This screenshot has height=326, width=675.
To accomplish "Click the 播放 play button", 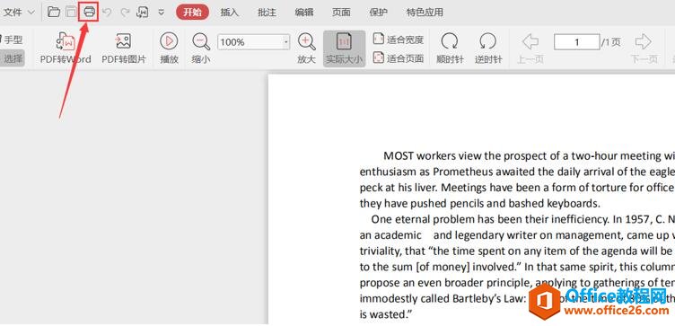I will [x=169, y=48].
